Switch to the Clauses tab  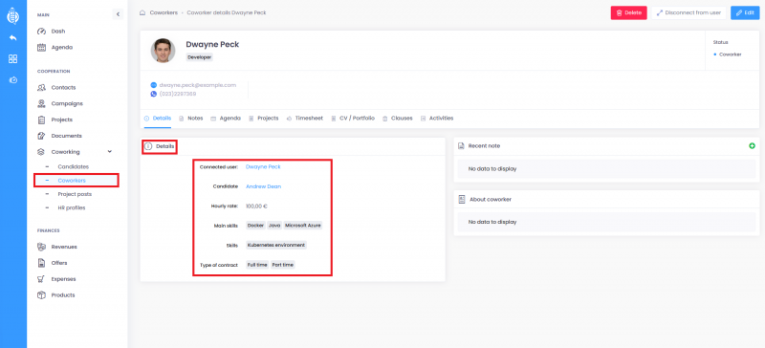398,119
